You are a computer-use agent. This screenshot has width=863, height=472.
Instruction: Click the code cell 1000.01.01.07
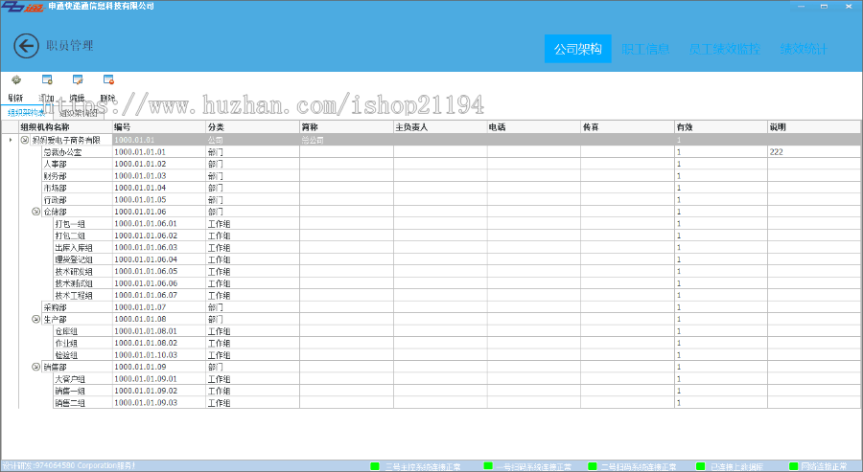pos(159,307)
